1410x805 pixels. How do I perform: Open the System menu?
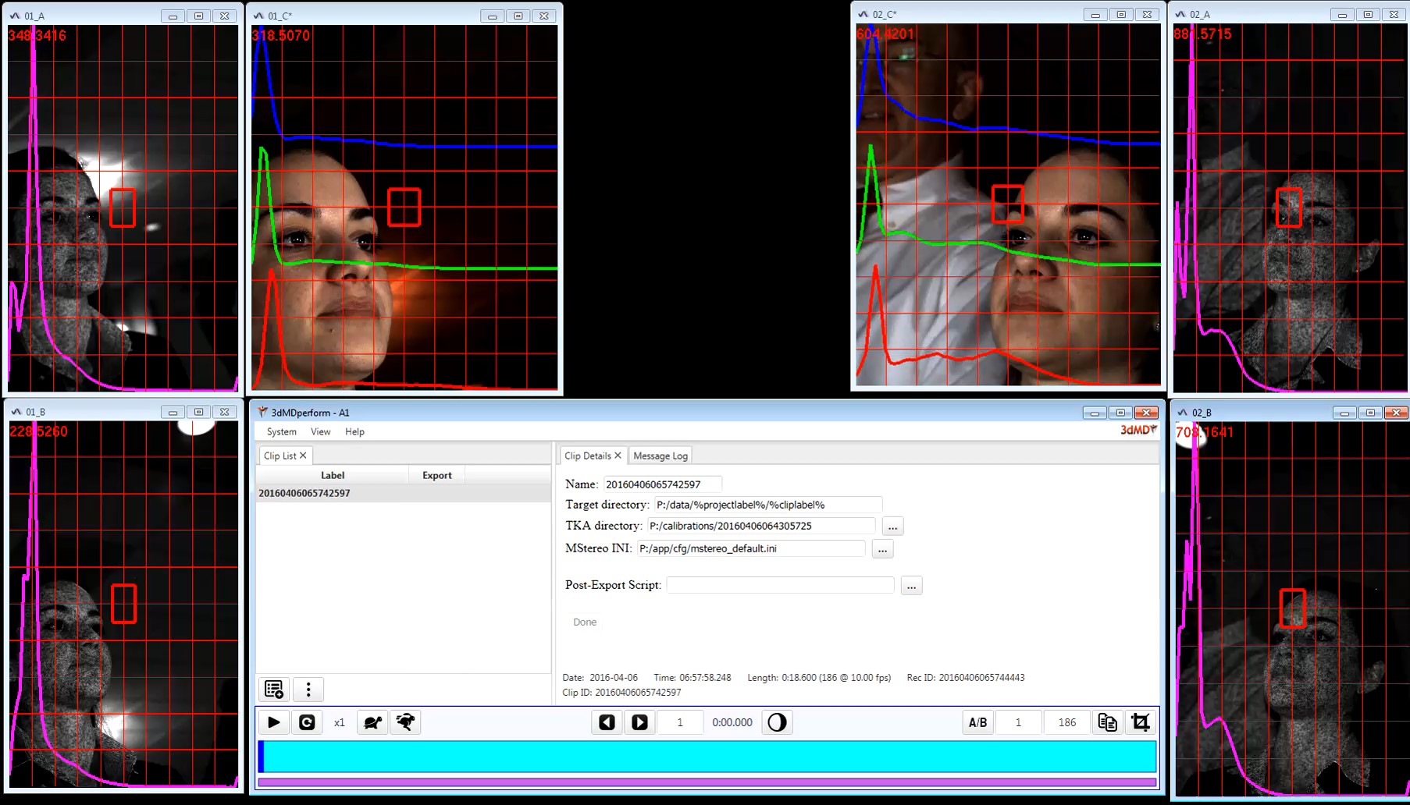(x=281, y=431)
